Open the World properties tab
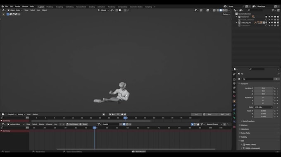Viewport: 281px width, 157px height. (x=234, y=96)
